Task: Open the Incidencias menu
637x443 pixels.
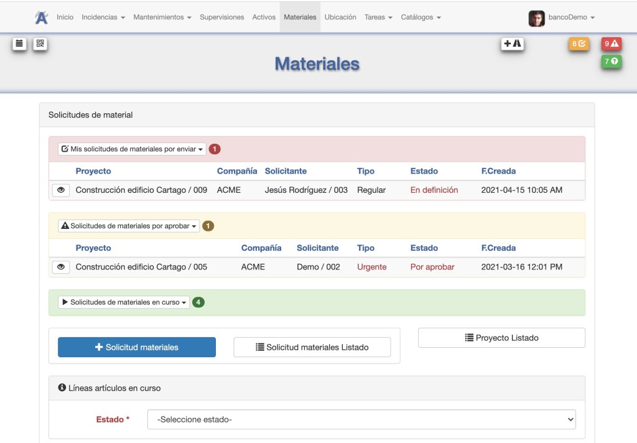Action: (103, 17)
